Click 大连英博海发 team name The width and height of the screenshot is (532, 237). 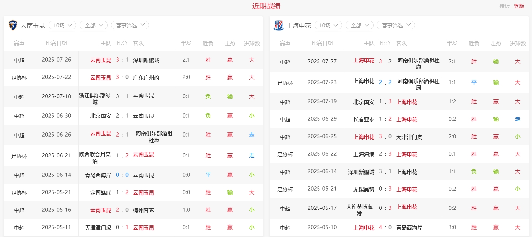tap(359, 210)
